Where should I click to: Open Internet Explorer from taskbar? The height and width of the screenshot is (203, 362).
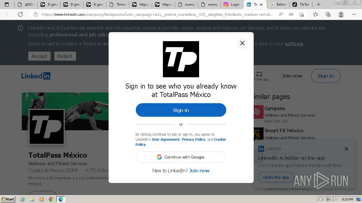tap(22, 199)
